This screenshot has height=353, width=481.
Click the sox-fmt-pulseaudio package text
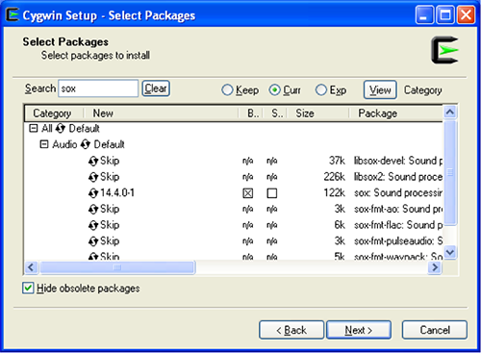pyautogui.click(x=398, y=241)
